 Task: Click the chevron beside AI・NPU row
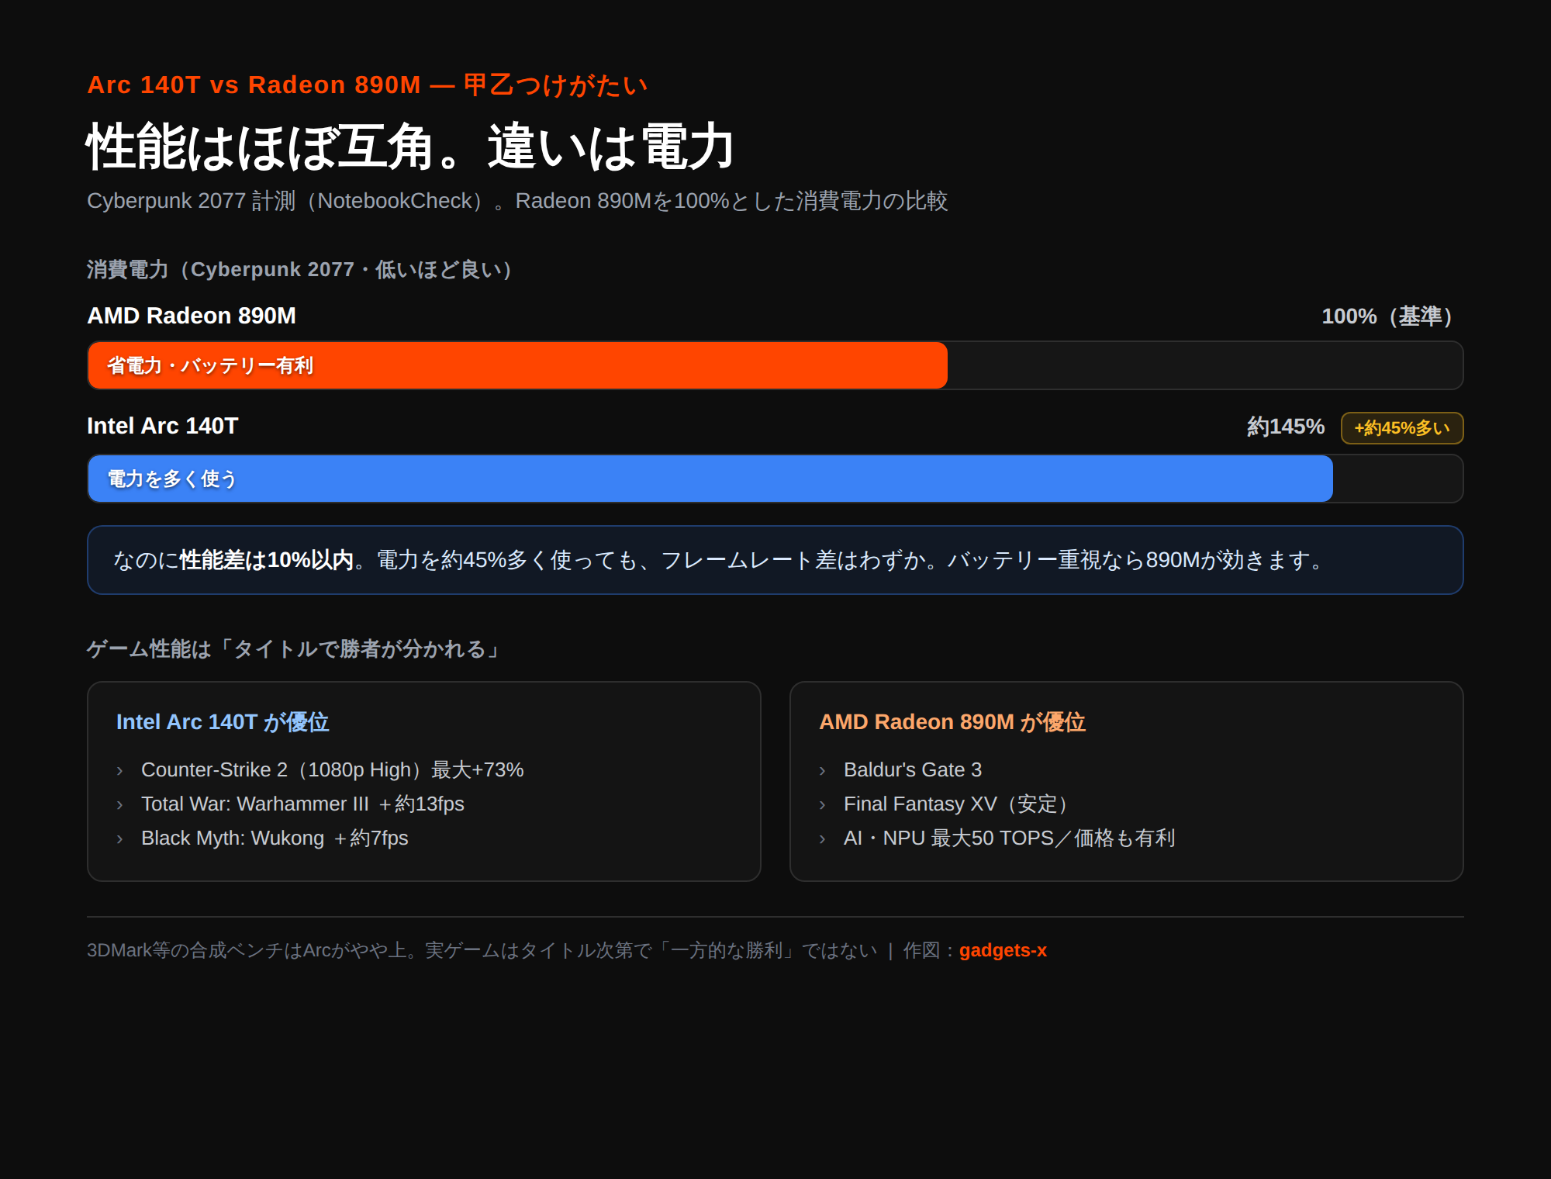[x=822, y=839]
